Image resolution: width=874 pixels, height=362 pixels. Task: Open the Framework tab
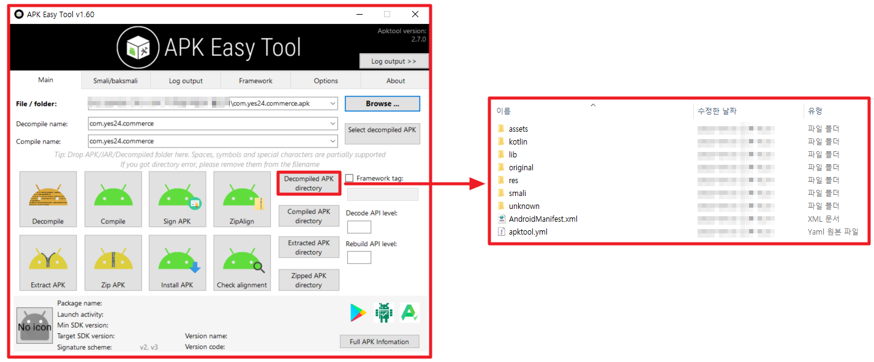255,80
